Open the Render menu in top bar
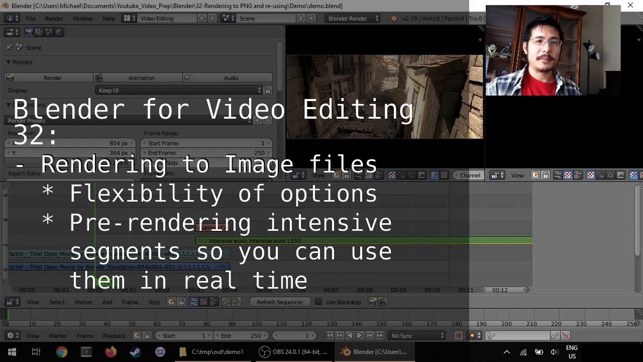643x362 pixels. click(x=54, y=18)
